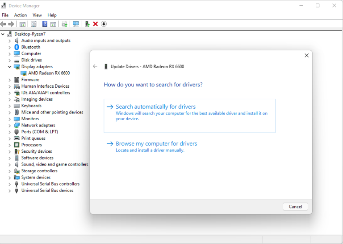Click the Disable device down-arrow icon
This screenshot has height=244, width=343.
pos(104,24)
